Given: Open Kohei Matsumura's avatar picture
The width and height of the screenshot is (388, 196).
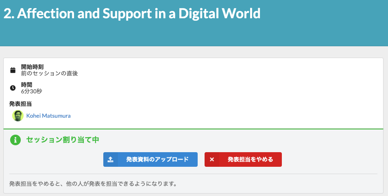Looking at the screenshot, I should [18, 116].
